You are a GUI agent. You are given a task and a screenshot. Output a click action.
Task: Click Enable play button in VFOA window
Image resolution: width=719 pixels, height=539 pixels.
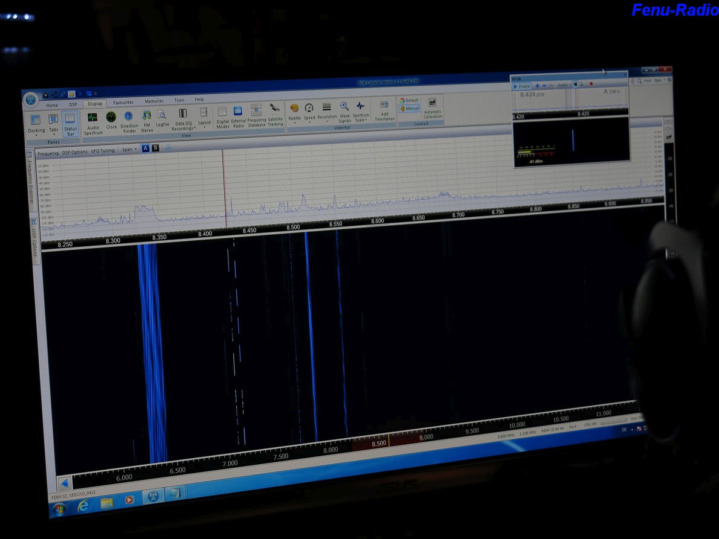521,86
